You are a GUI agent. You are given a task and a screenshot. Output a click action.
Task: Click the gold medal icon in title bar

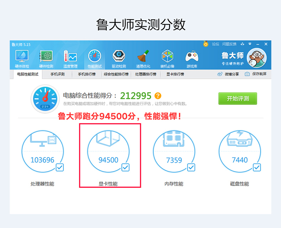click(x=206, y=44)
